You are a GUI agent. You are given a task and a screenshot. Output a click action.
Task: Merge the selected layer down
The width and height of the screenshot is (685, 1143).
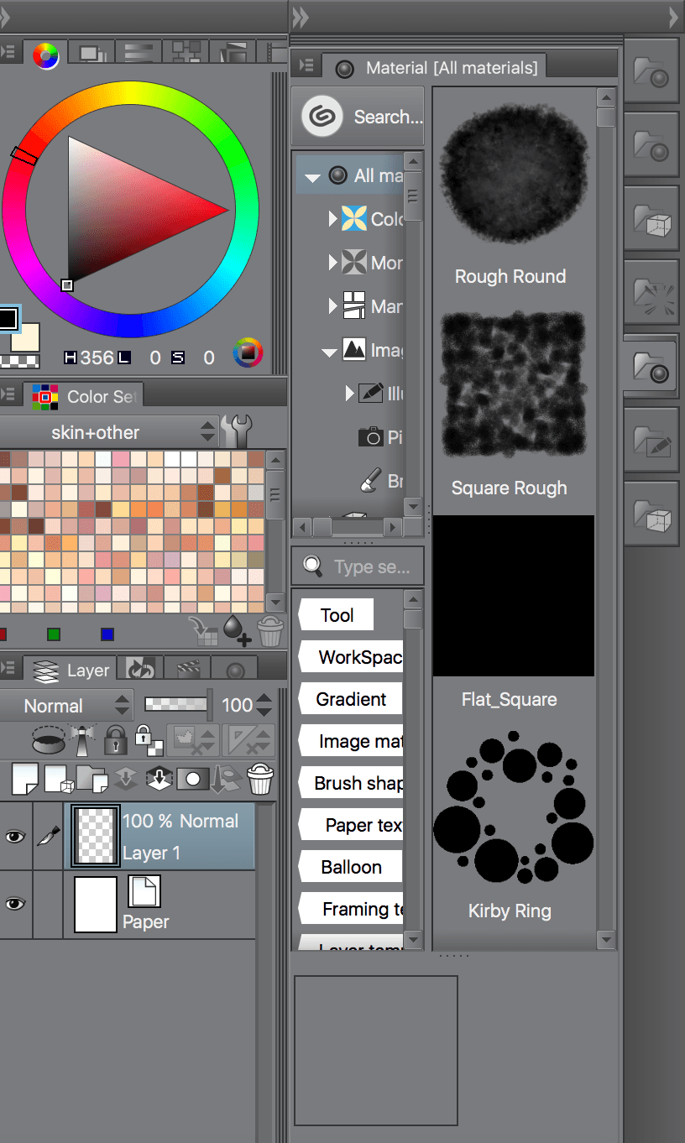point(159,779)
